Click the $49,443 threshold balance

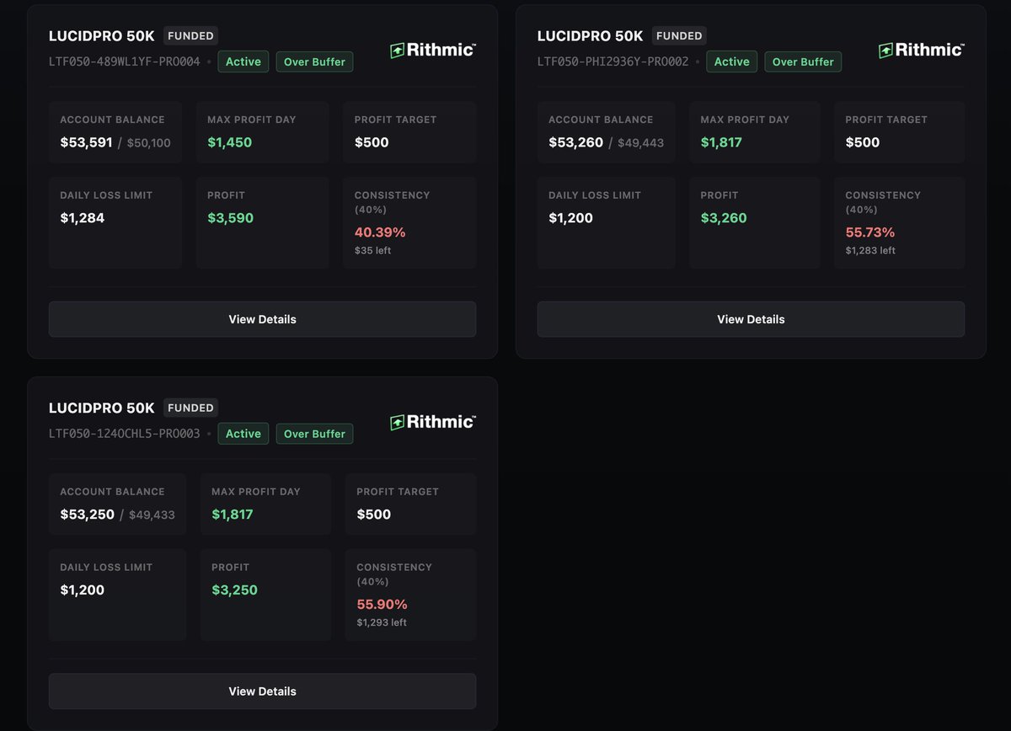640,143
